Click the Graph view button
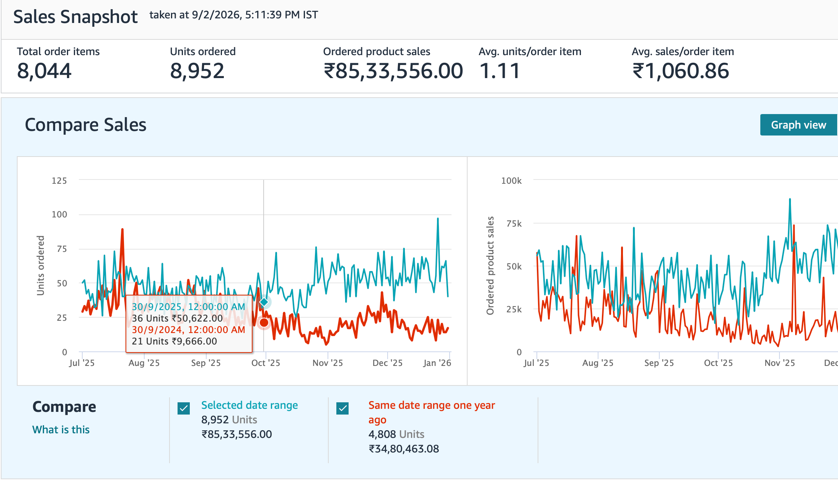The width and height of the screenshot is (838, 480). (x=798, y=125)
